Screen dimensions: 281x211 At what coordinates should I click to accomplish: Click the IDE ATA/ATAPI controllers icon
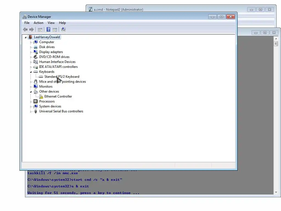point(36,67)
